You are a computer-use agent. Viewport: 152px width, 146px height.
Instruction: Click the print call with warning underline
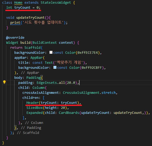pyautogui.click(x=15, y=23)
